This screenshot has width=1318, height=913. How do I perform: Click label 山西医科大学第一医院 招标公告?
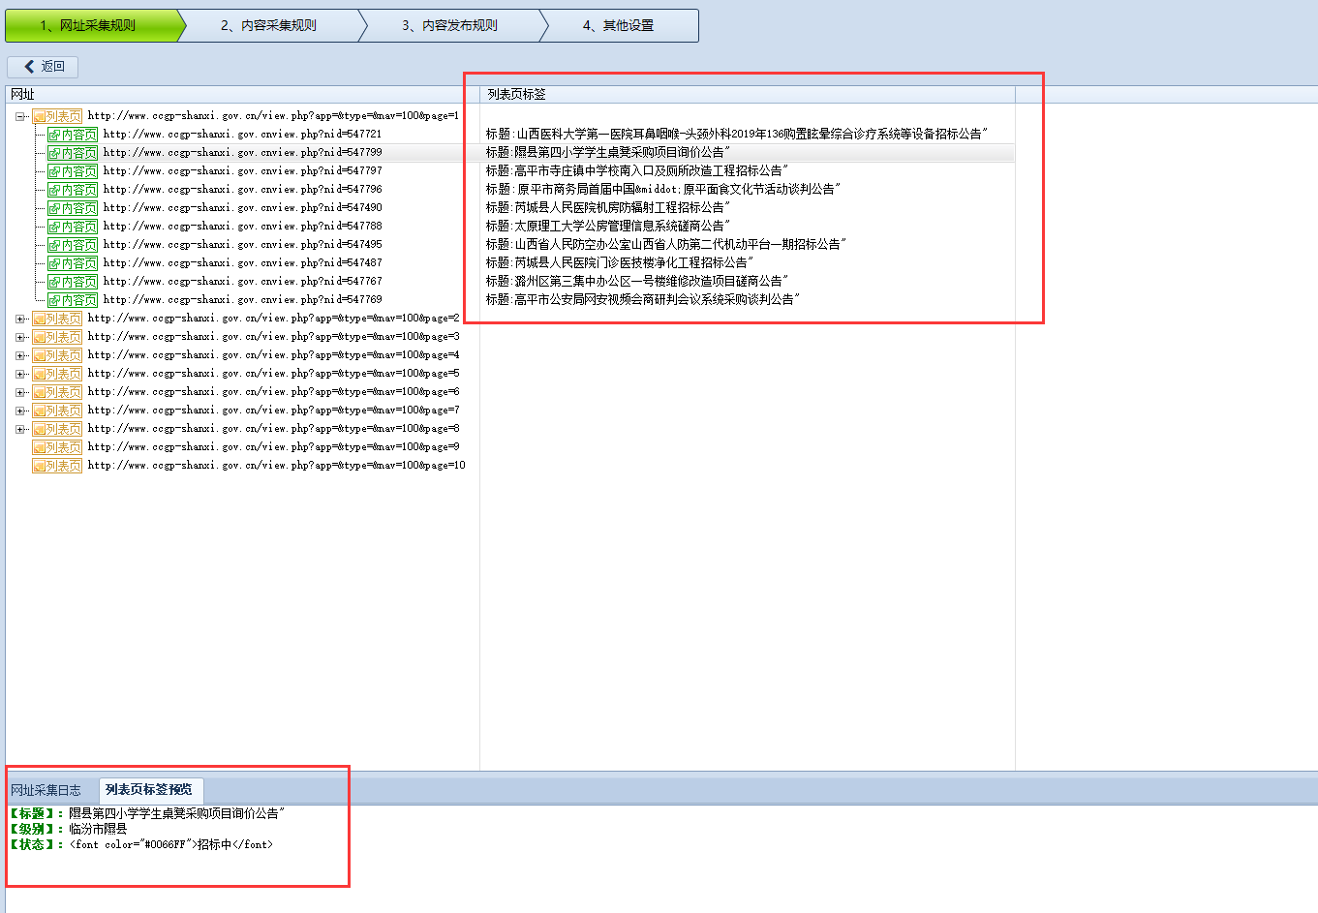click(x=736, y=135)
